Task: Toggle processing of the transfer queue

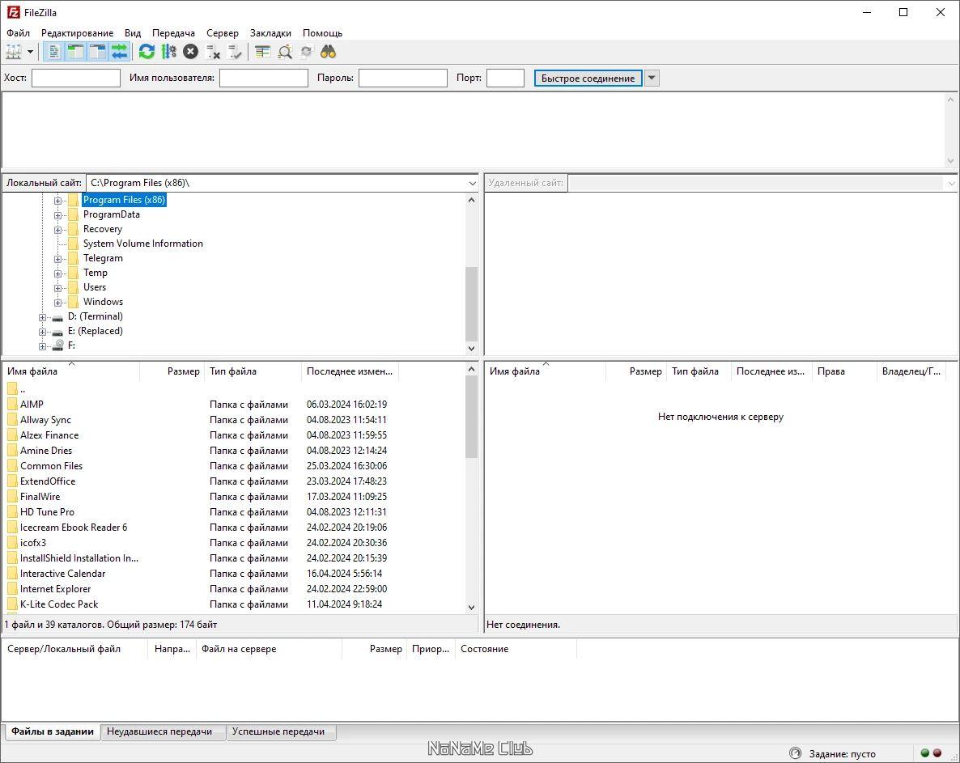Action: coord(169,52)
